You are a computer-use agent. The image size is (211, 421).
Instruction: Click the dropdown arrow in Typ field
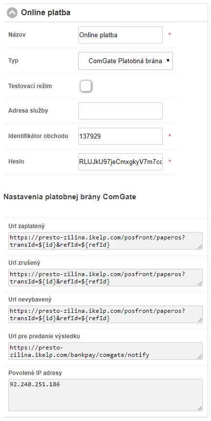click(x=168, y=61)
